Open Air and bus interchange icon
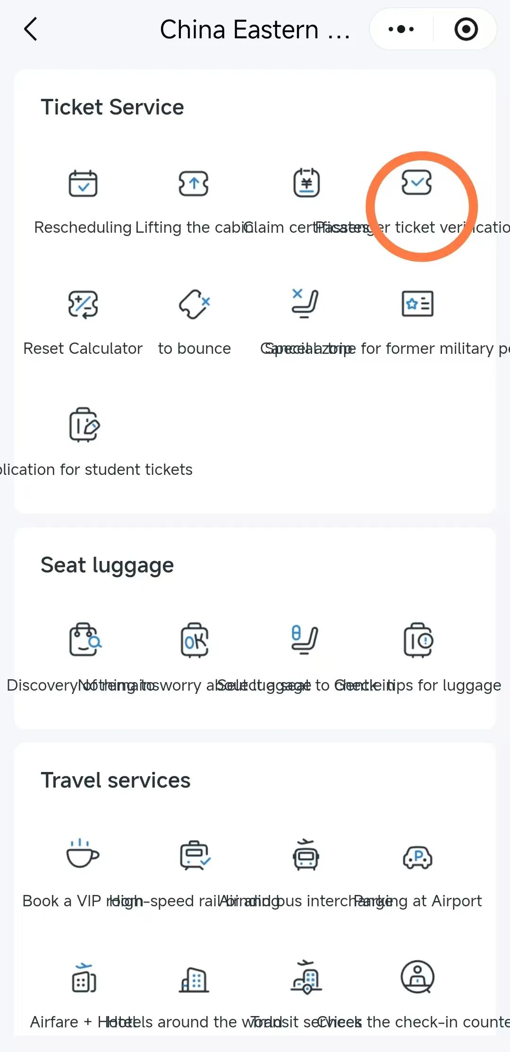510x1052 pixels. [306, 855]
